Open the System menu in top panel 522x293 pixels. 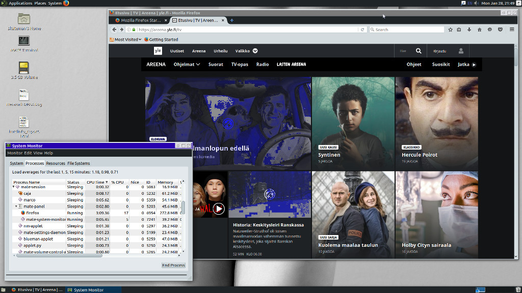[55, 3]
